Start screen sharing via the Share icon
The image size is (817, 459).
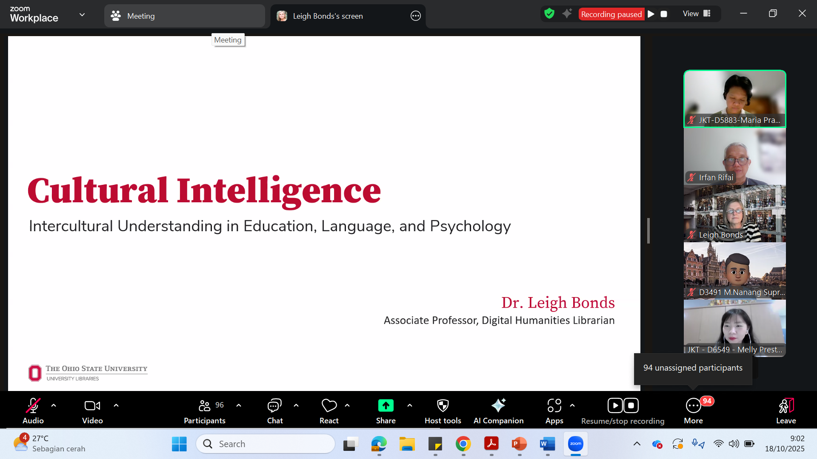pos(386,405)
